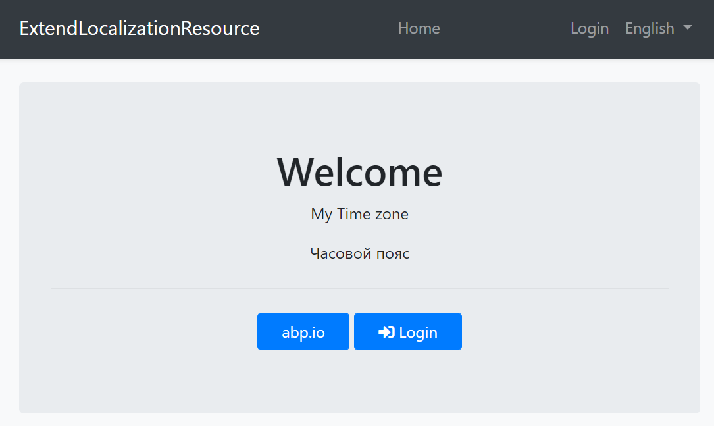Click the gap between abp.io and Login buttons
This screenshot has width=714, height=426.
click(351, 332)
